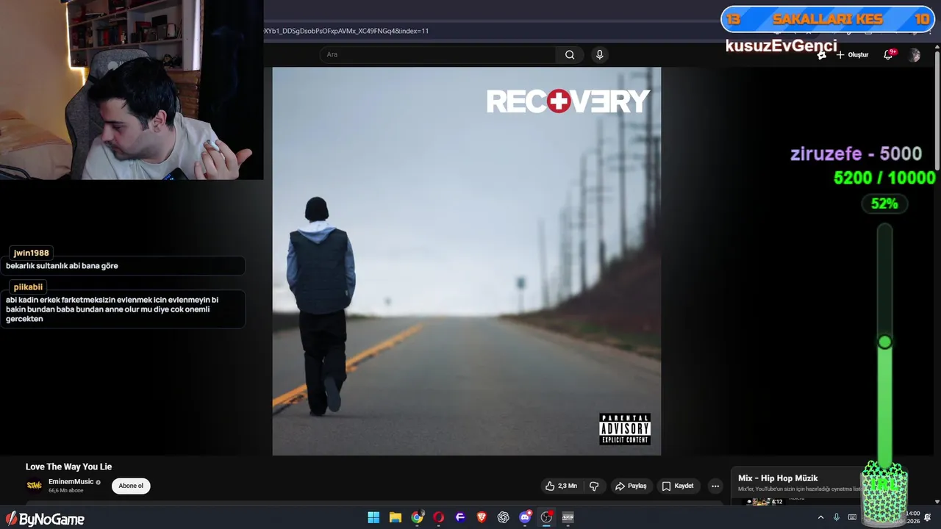Click the Love The Way You Lie title
The width and height of the screenshot is (941, 529).
68,467
